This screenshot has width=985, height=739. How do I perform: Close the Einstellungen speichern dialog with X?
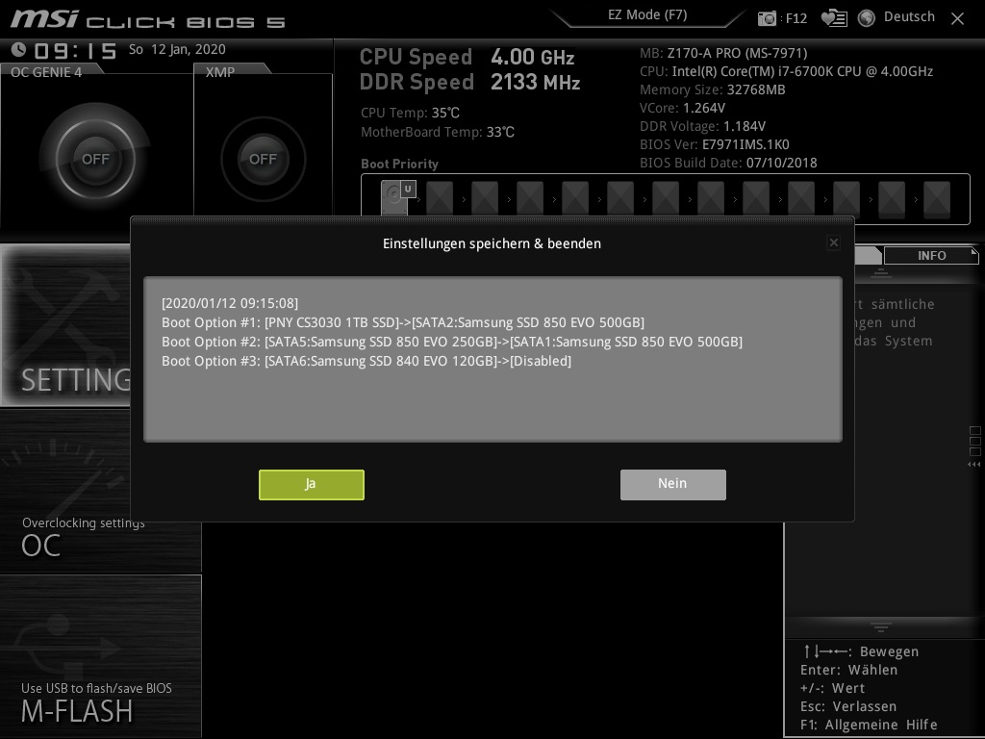(x=834, y=242)
